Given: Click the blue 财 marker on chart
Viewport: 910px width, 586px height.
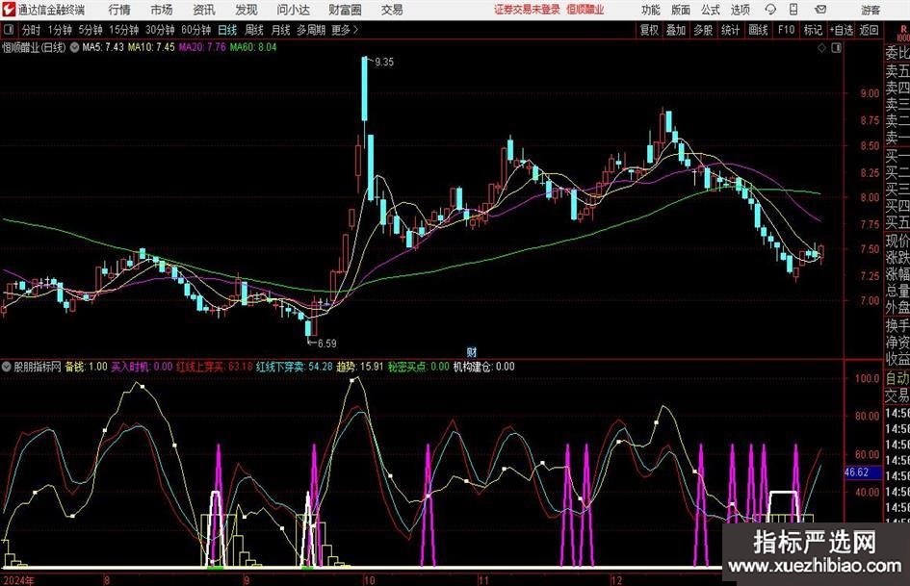Looking at the screenshot, I should [472, 352].
